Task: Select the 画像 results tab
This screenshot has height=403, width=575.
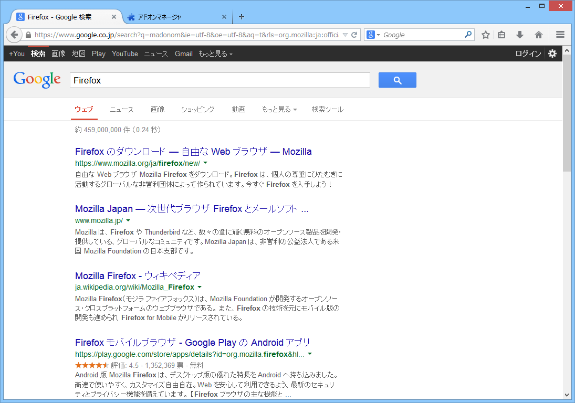Action: [x=158, y=109]
